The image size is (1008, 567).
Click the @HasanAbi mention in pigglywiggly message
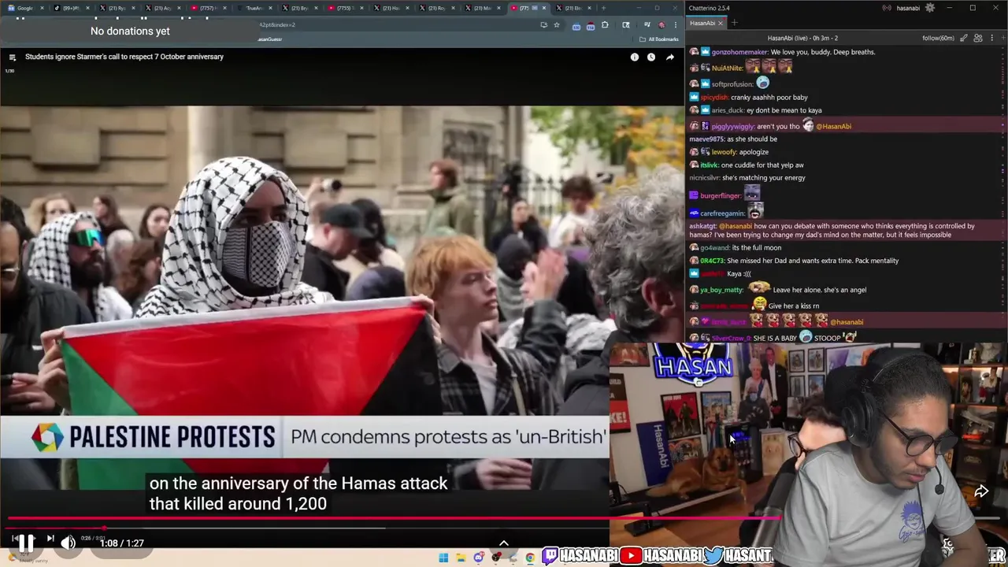tap(833, 126)
